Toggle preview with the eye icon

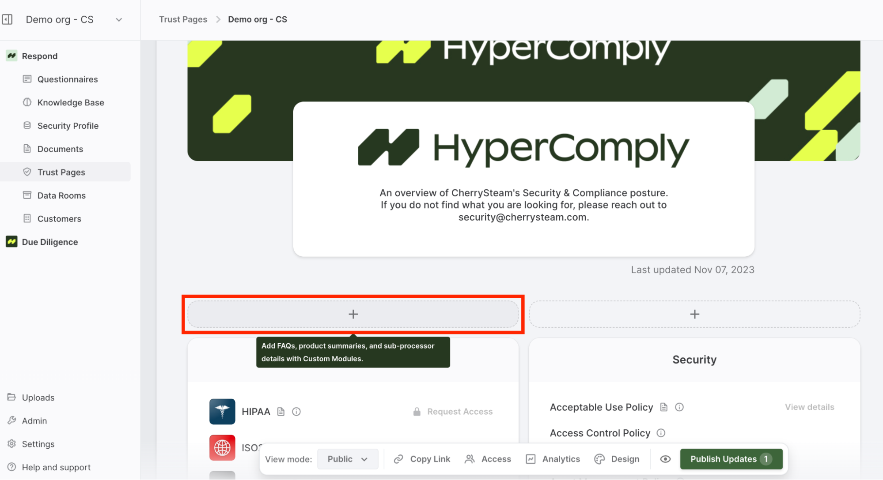pyautogui.click(x=665, y=459)
